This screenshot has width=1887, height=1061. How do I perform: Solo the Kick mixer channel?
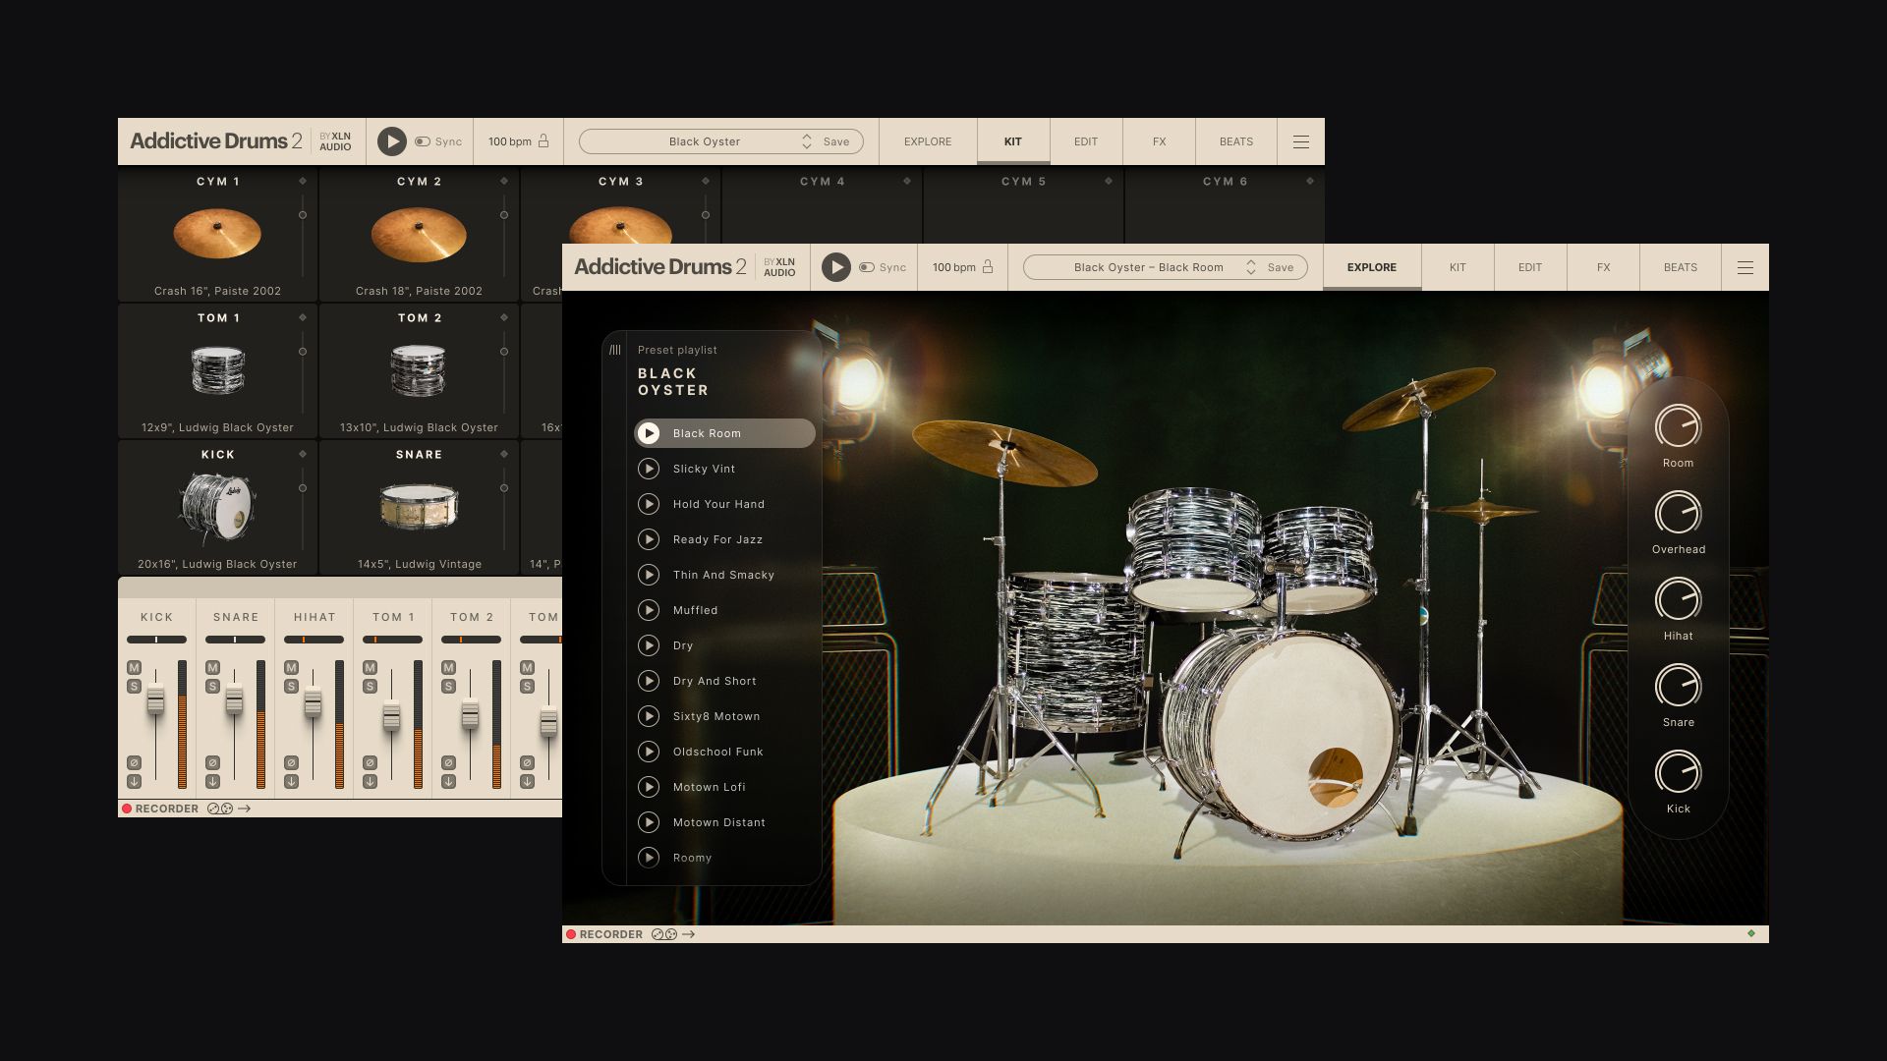(134, 687)
